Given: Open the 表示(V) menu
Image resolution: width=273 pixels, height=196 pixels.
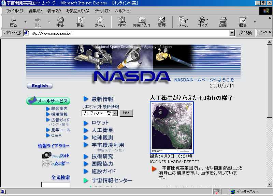Looking at the screenshot, I should coord(54,11).
